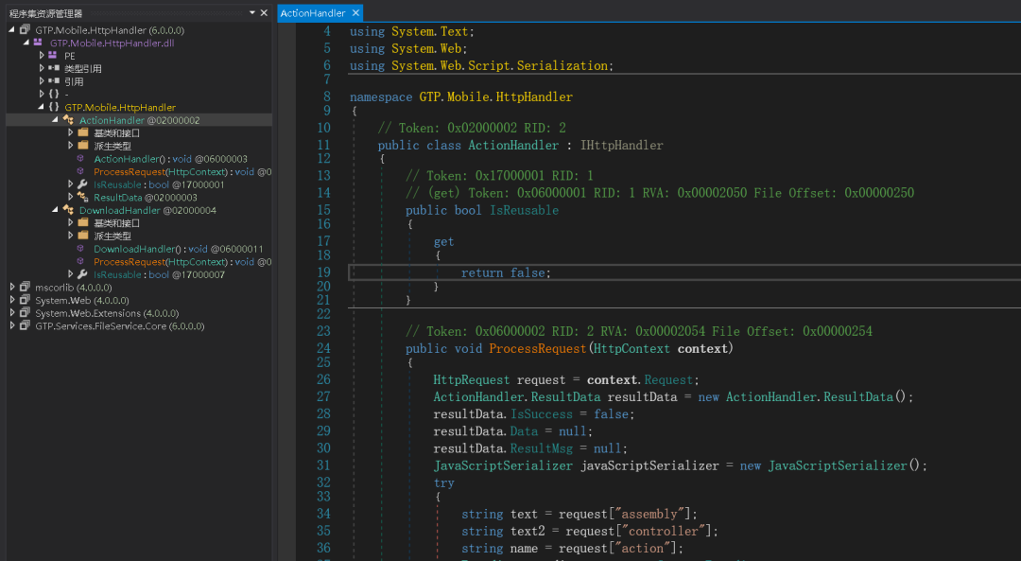Click "return false;" on line 19

tap(506, 273)
